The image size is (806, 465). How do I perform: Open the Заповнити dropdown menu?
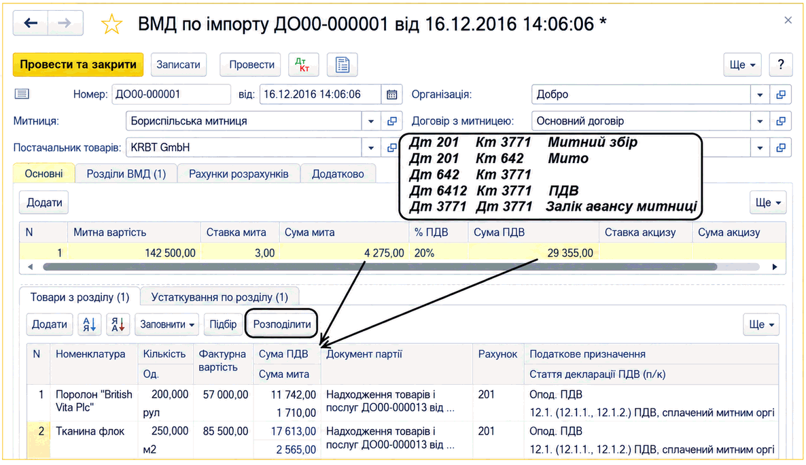pyautogui.click(x=167, y=324)
